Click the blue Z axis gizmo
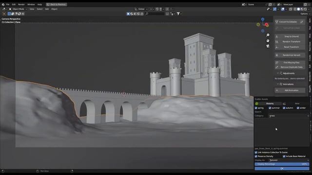The image size is (312, 175). [x=263, y=19]
